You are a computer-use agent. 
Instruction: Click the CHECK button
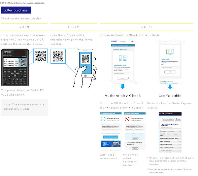point(123,78)
